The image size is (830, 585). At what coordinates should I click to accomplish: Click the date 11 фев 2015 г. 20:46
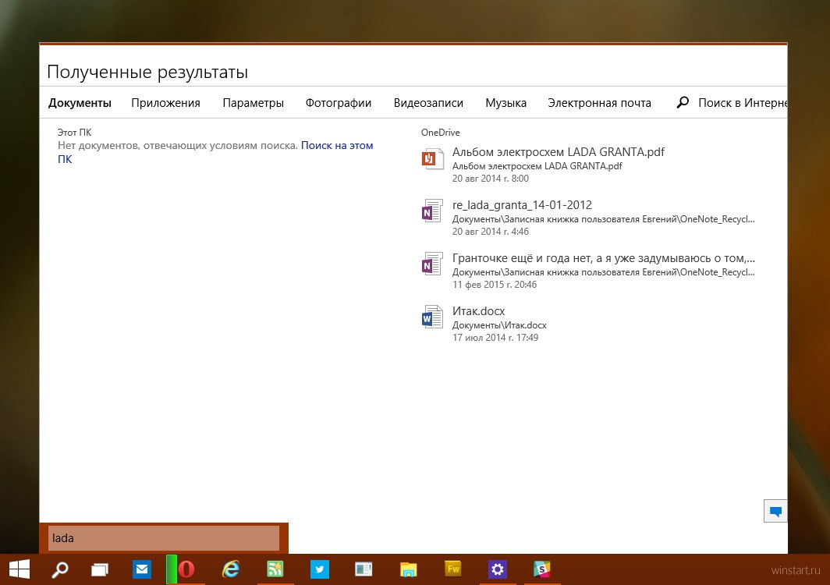(x=495, y=284)
